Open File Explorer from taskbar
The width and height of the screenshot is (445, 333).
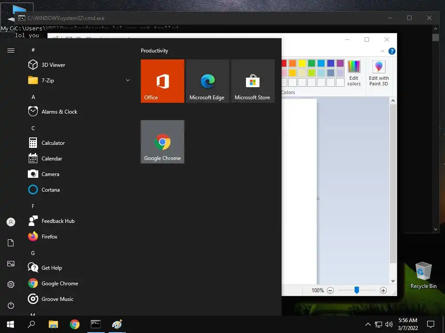coord(53,324)
